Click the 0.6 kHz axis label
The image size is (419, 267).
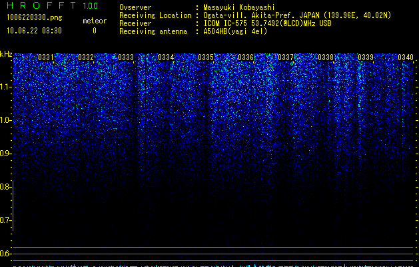tap(5, 254)
